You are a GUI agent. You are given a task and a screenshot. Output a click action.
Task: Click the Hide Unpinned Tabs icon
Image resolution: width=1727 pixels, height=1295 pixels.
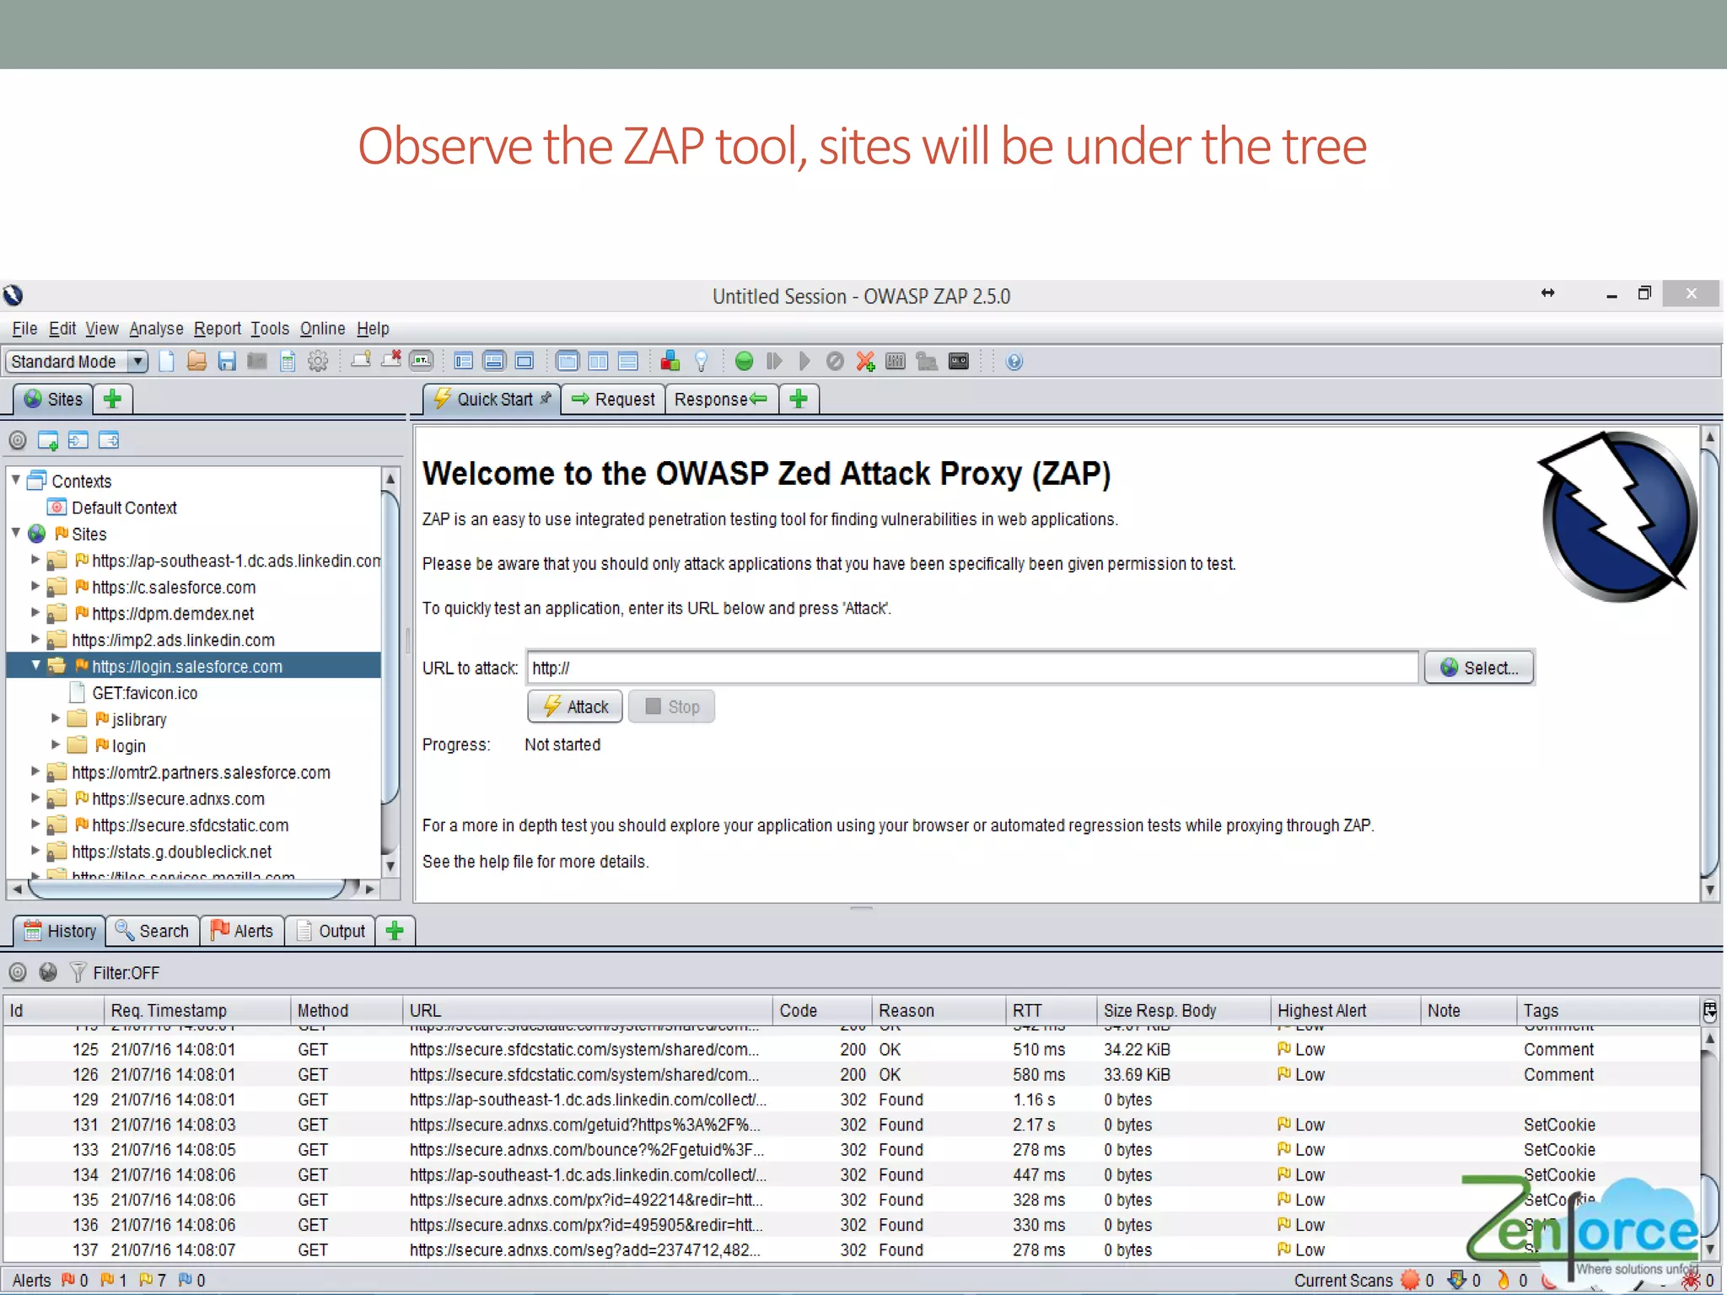(x=391, y=361)
